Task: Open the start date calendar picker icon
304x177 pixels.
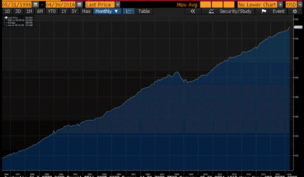Action: (35, 4)
